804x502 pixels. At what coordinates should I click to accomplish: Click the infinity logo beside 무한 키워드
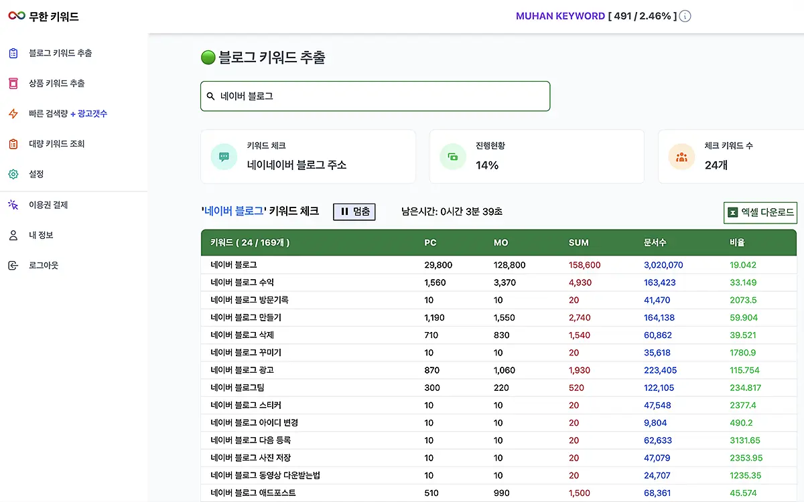click(14, 16)
